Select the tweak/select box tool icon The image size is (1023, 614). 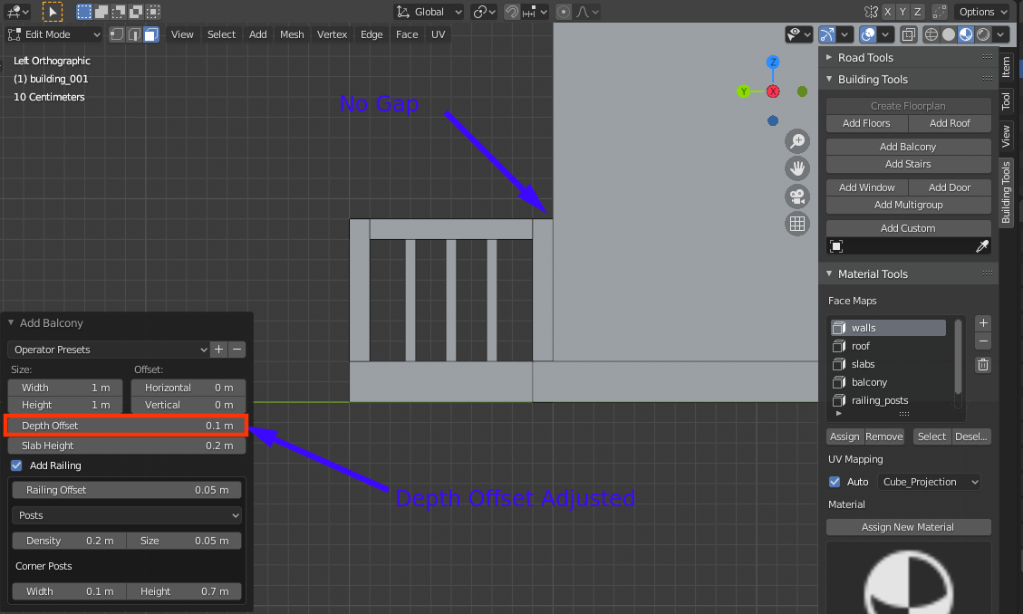(x=53, y=11)
